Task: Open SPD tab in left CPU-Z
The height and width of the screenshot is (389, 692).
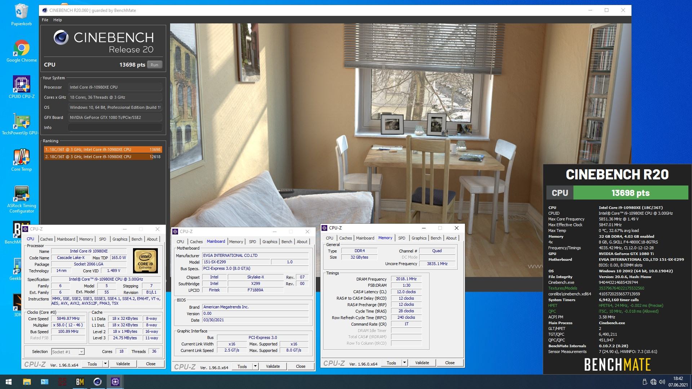Action: click(x=103, y=239)
